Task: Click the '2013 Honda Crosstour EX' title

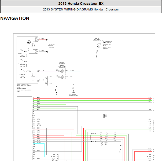Action: point(81,3)
